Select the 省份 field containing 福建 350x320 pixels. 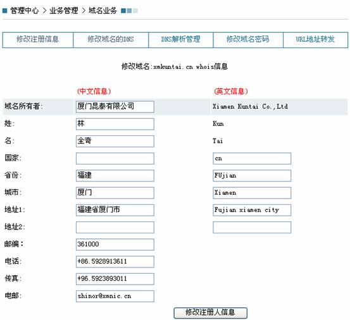[115, 176]
